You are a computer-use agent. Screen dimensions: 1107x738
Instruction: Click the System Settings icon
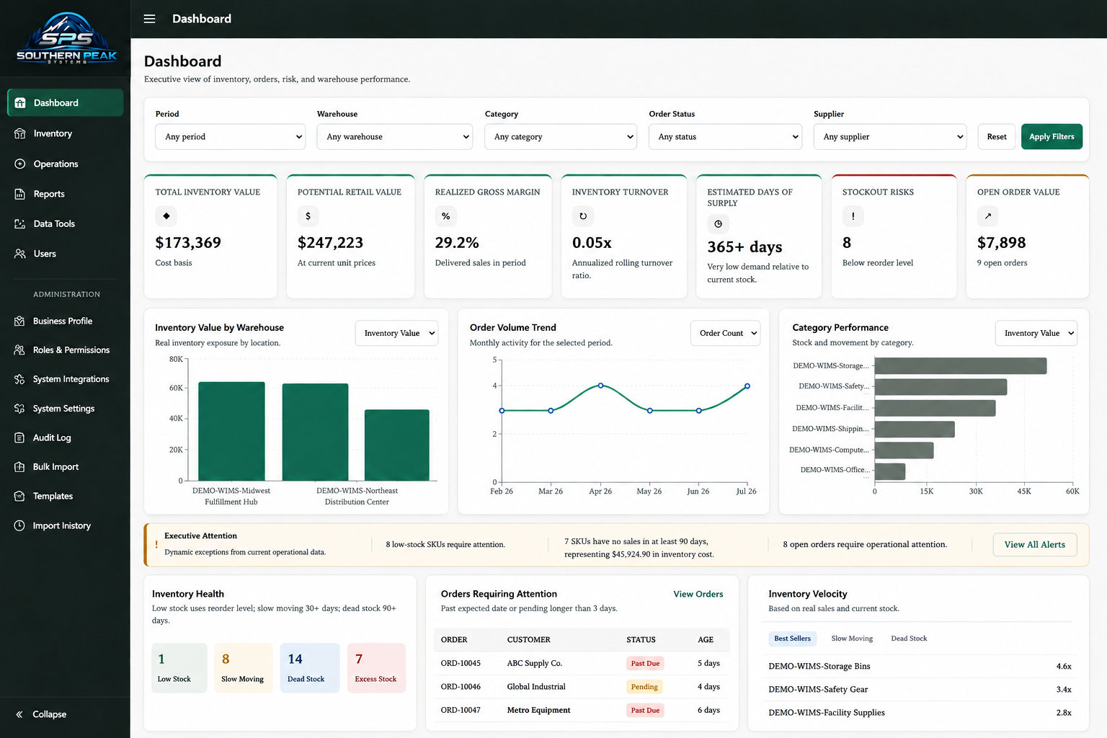19,409
